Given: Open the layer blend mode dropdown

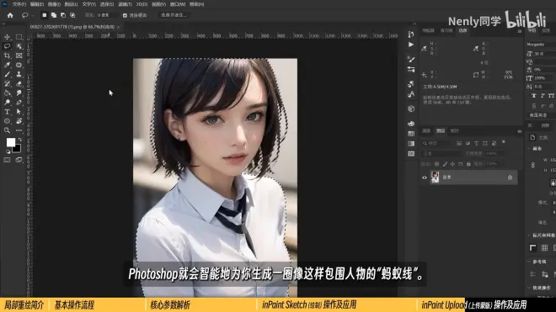Looking at the screenshot, I should coord(441,153).
